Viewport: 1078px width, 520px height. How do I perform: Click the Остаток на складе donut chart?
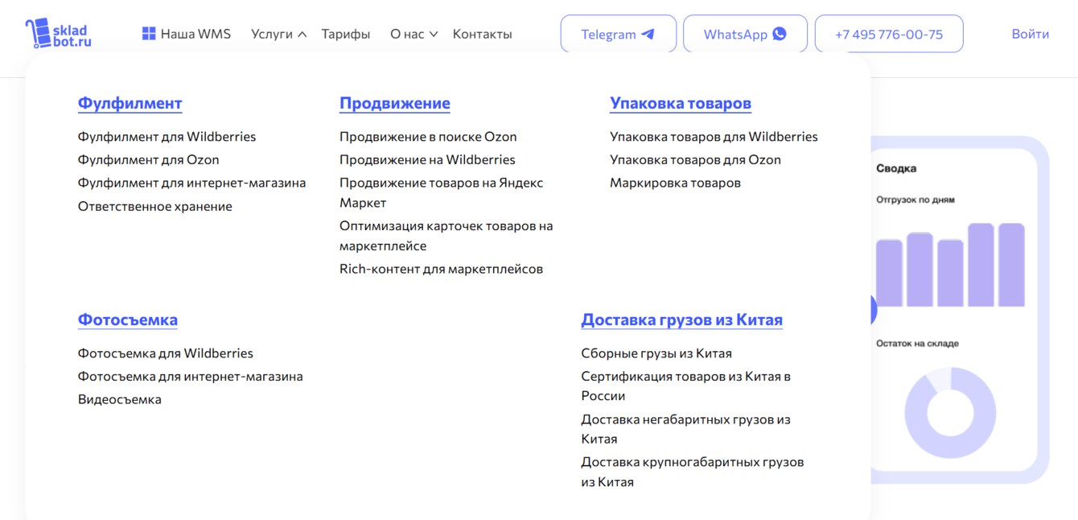coord(950,412)
